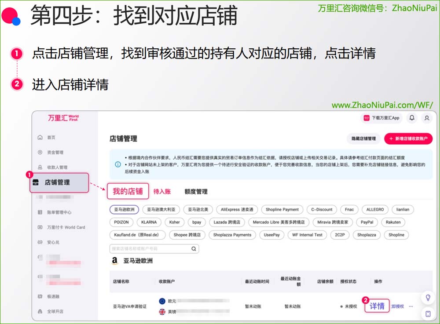Select the Shopline Payment chip
The image size is (440, 324).
click(282, 209)
